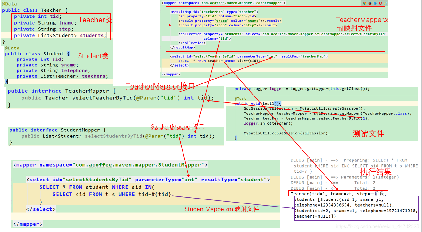Click select id="selectStudentsByTid" XML tag
This screenshot has height=232, width=422.
148,180
